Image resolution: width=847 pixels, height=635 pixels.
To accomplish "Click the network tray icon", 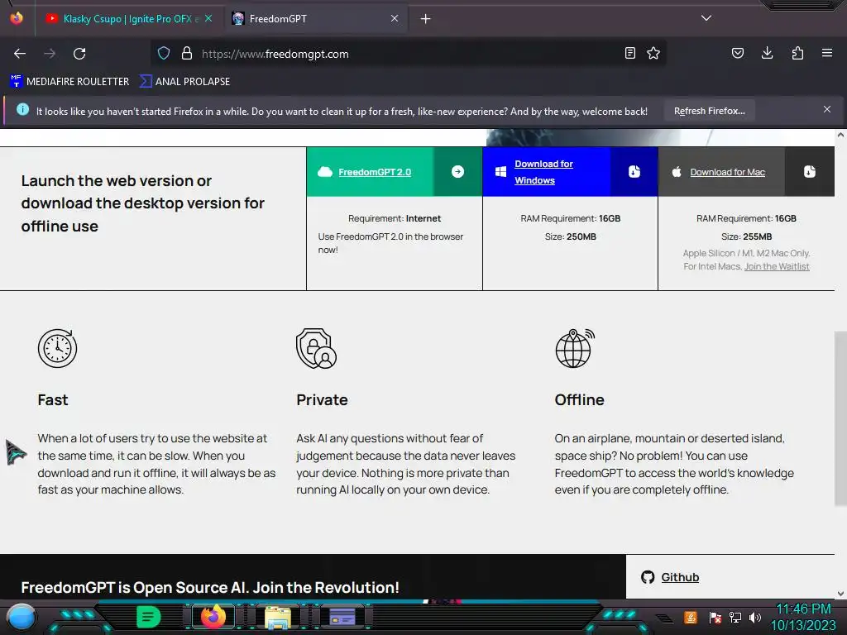I will click(735, 617).
